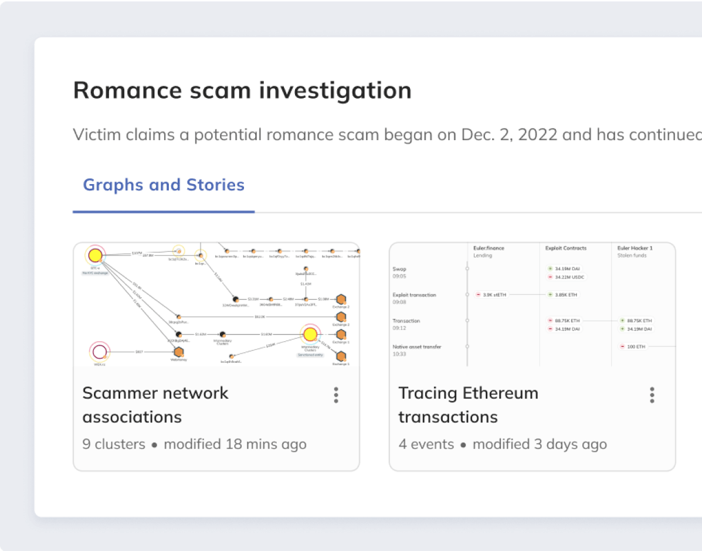Open the Scammer network associations title
Viewport: 702px width, 551px height.
[x=155, y=404]
